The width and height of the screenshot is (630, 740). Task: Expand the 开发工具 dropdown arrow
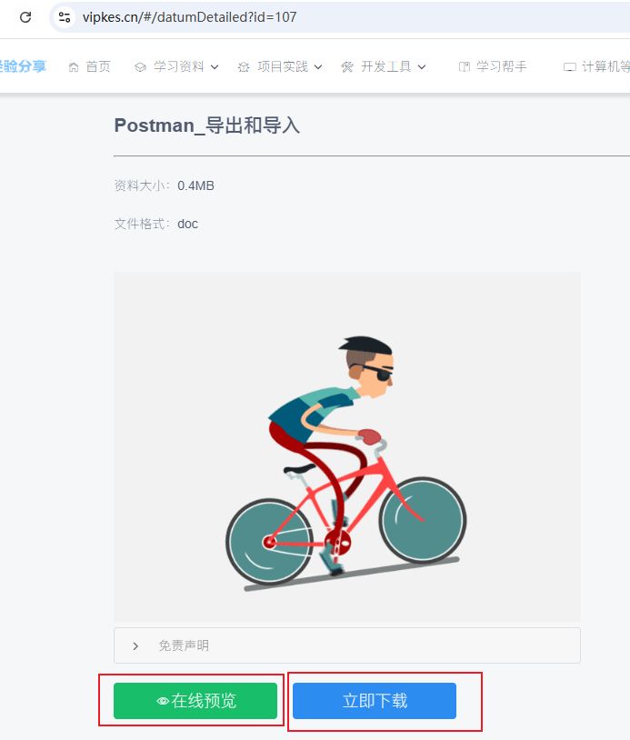[422, 67]
